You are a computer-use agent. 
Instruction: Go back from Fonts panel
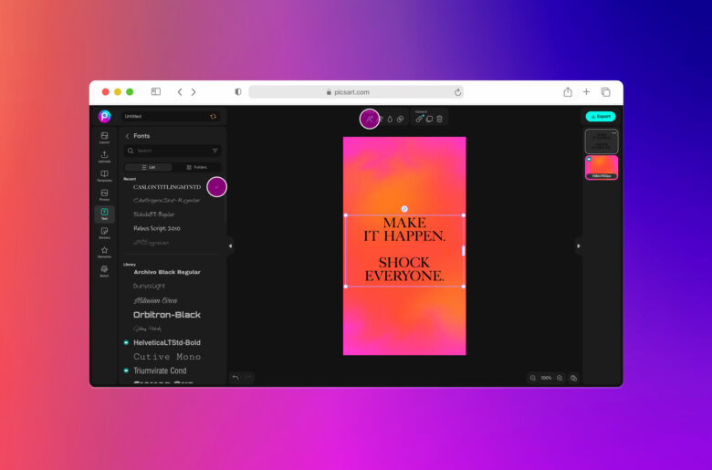coord(128,136)
